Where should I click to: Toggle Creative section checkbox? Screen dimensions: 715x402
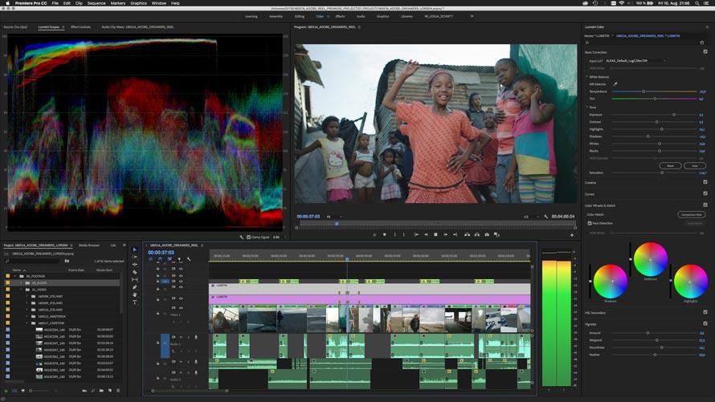point(705,182)
